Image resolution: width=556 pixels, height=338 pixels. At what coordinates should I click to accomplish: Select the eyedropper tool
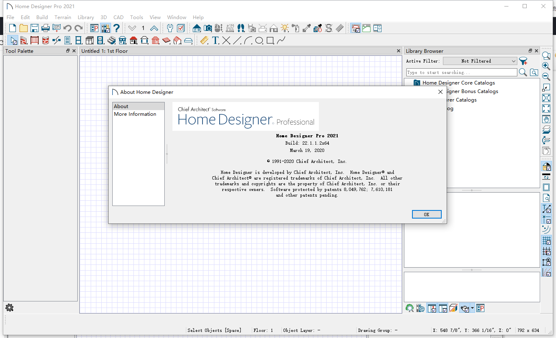point(307,28)
